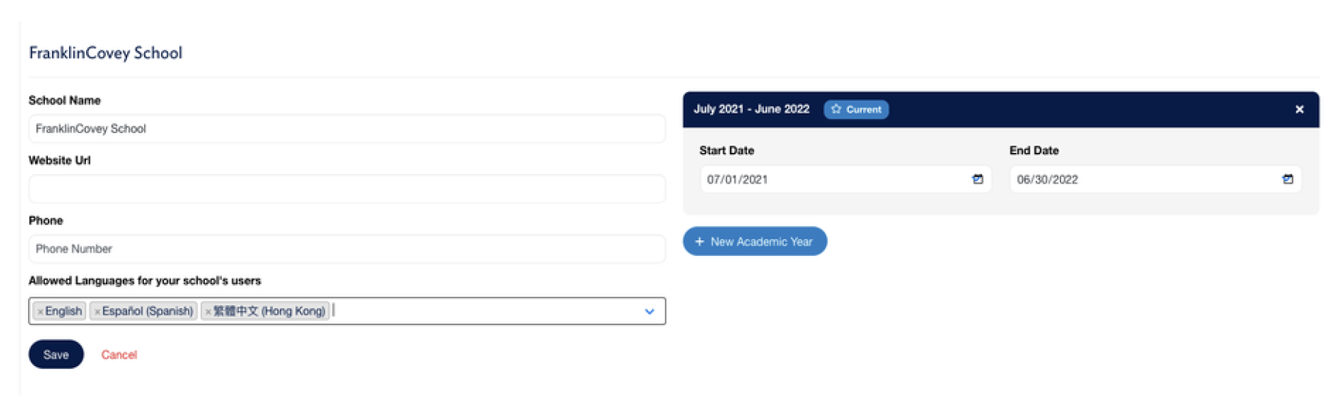This screenshot has width=1333, height=396.
Task: Expand the Allowed Languages dropdown arrow
Action: pos(649,311)
